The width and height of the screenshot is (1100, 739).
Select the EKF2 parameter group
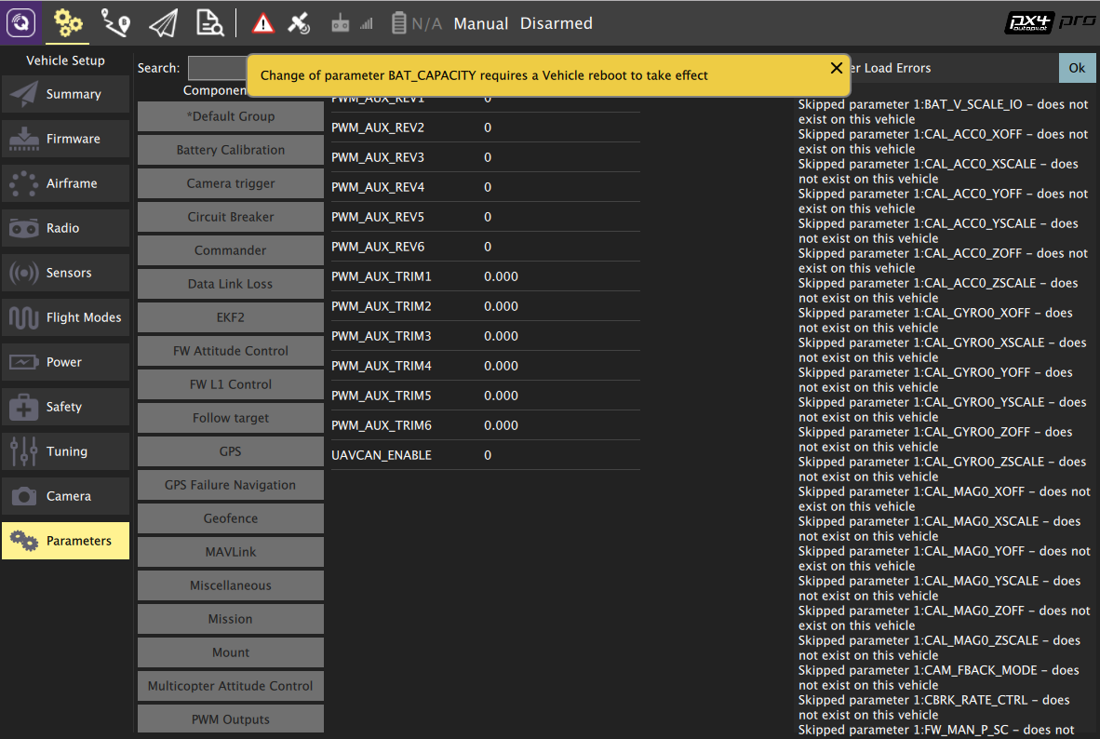click(x=230, y=317)
